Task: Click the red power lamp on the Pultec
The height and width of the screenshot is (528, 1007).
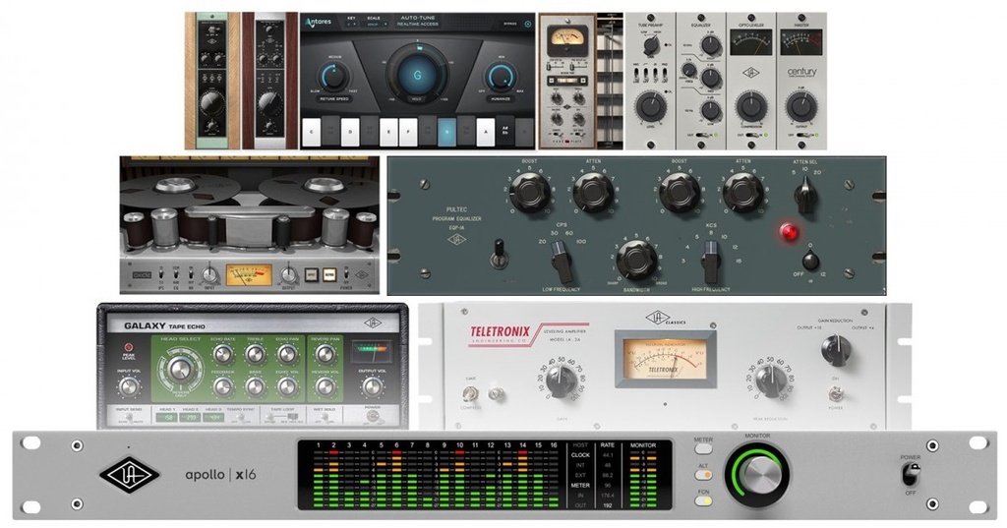Action: tap(790, 232)
